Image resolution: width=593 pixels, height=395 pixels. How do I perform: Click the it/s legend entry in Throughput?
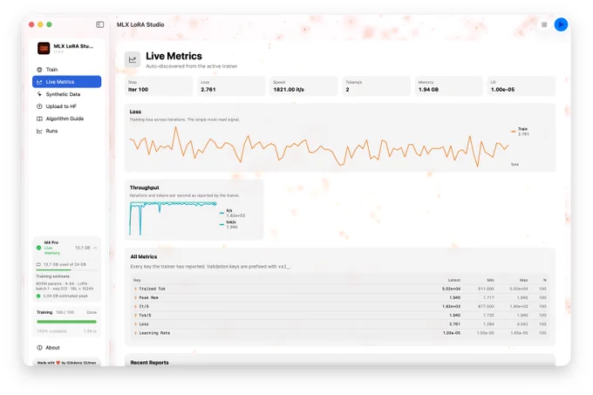point(232,213)
